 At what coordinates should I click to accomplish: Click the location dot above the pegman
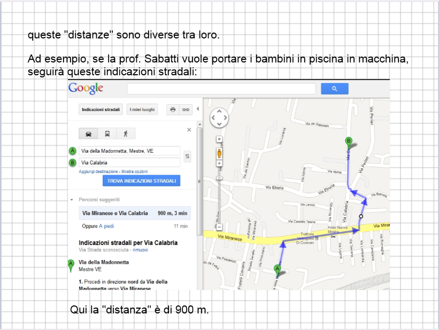coord(219,139)
